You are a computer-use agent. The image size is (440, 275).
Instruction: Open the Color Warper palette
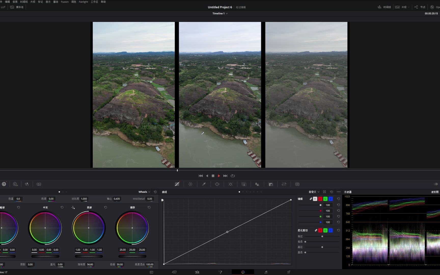tap(190, 184)
